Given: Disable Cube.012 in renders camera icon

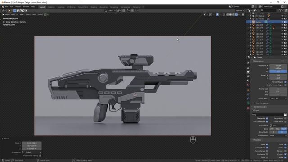Looking at the screenshot, I should [x=285, y=31].
